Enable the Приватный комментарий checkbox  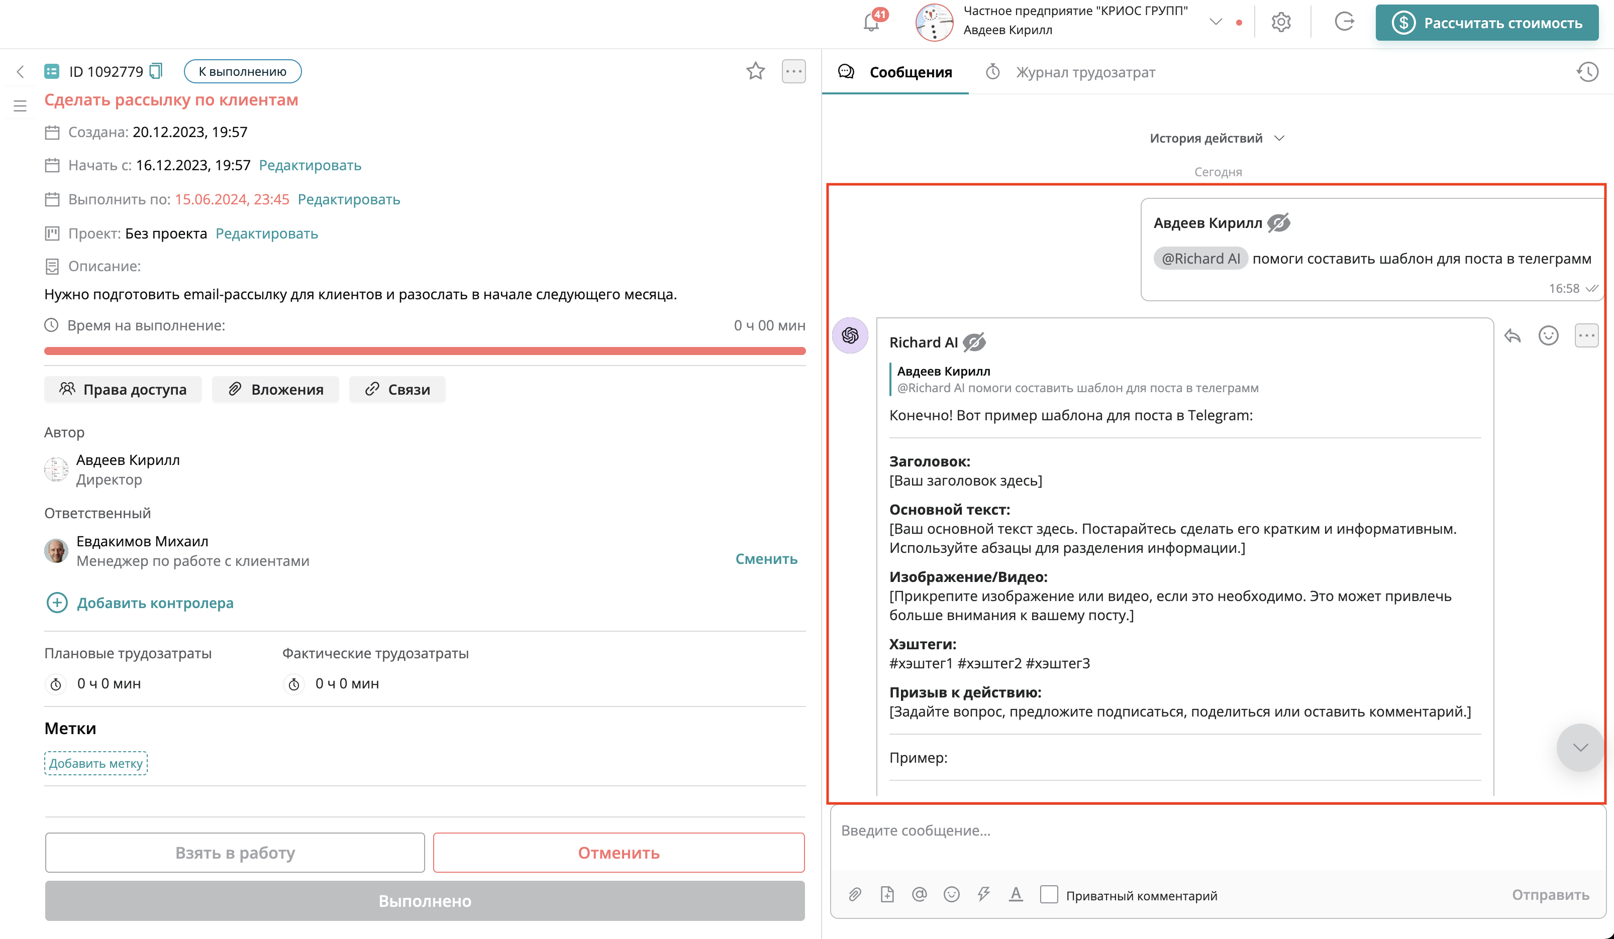(x=1049, y=894)
